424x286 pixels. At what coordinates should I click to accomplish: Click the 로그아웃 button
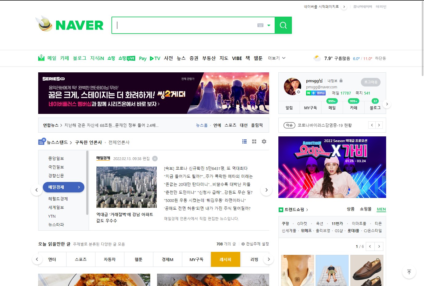pyautogui.click(x=371, y=82)
